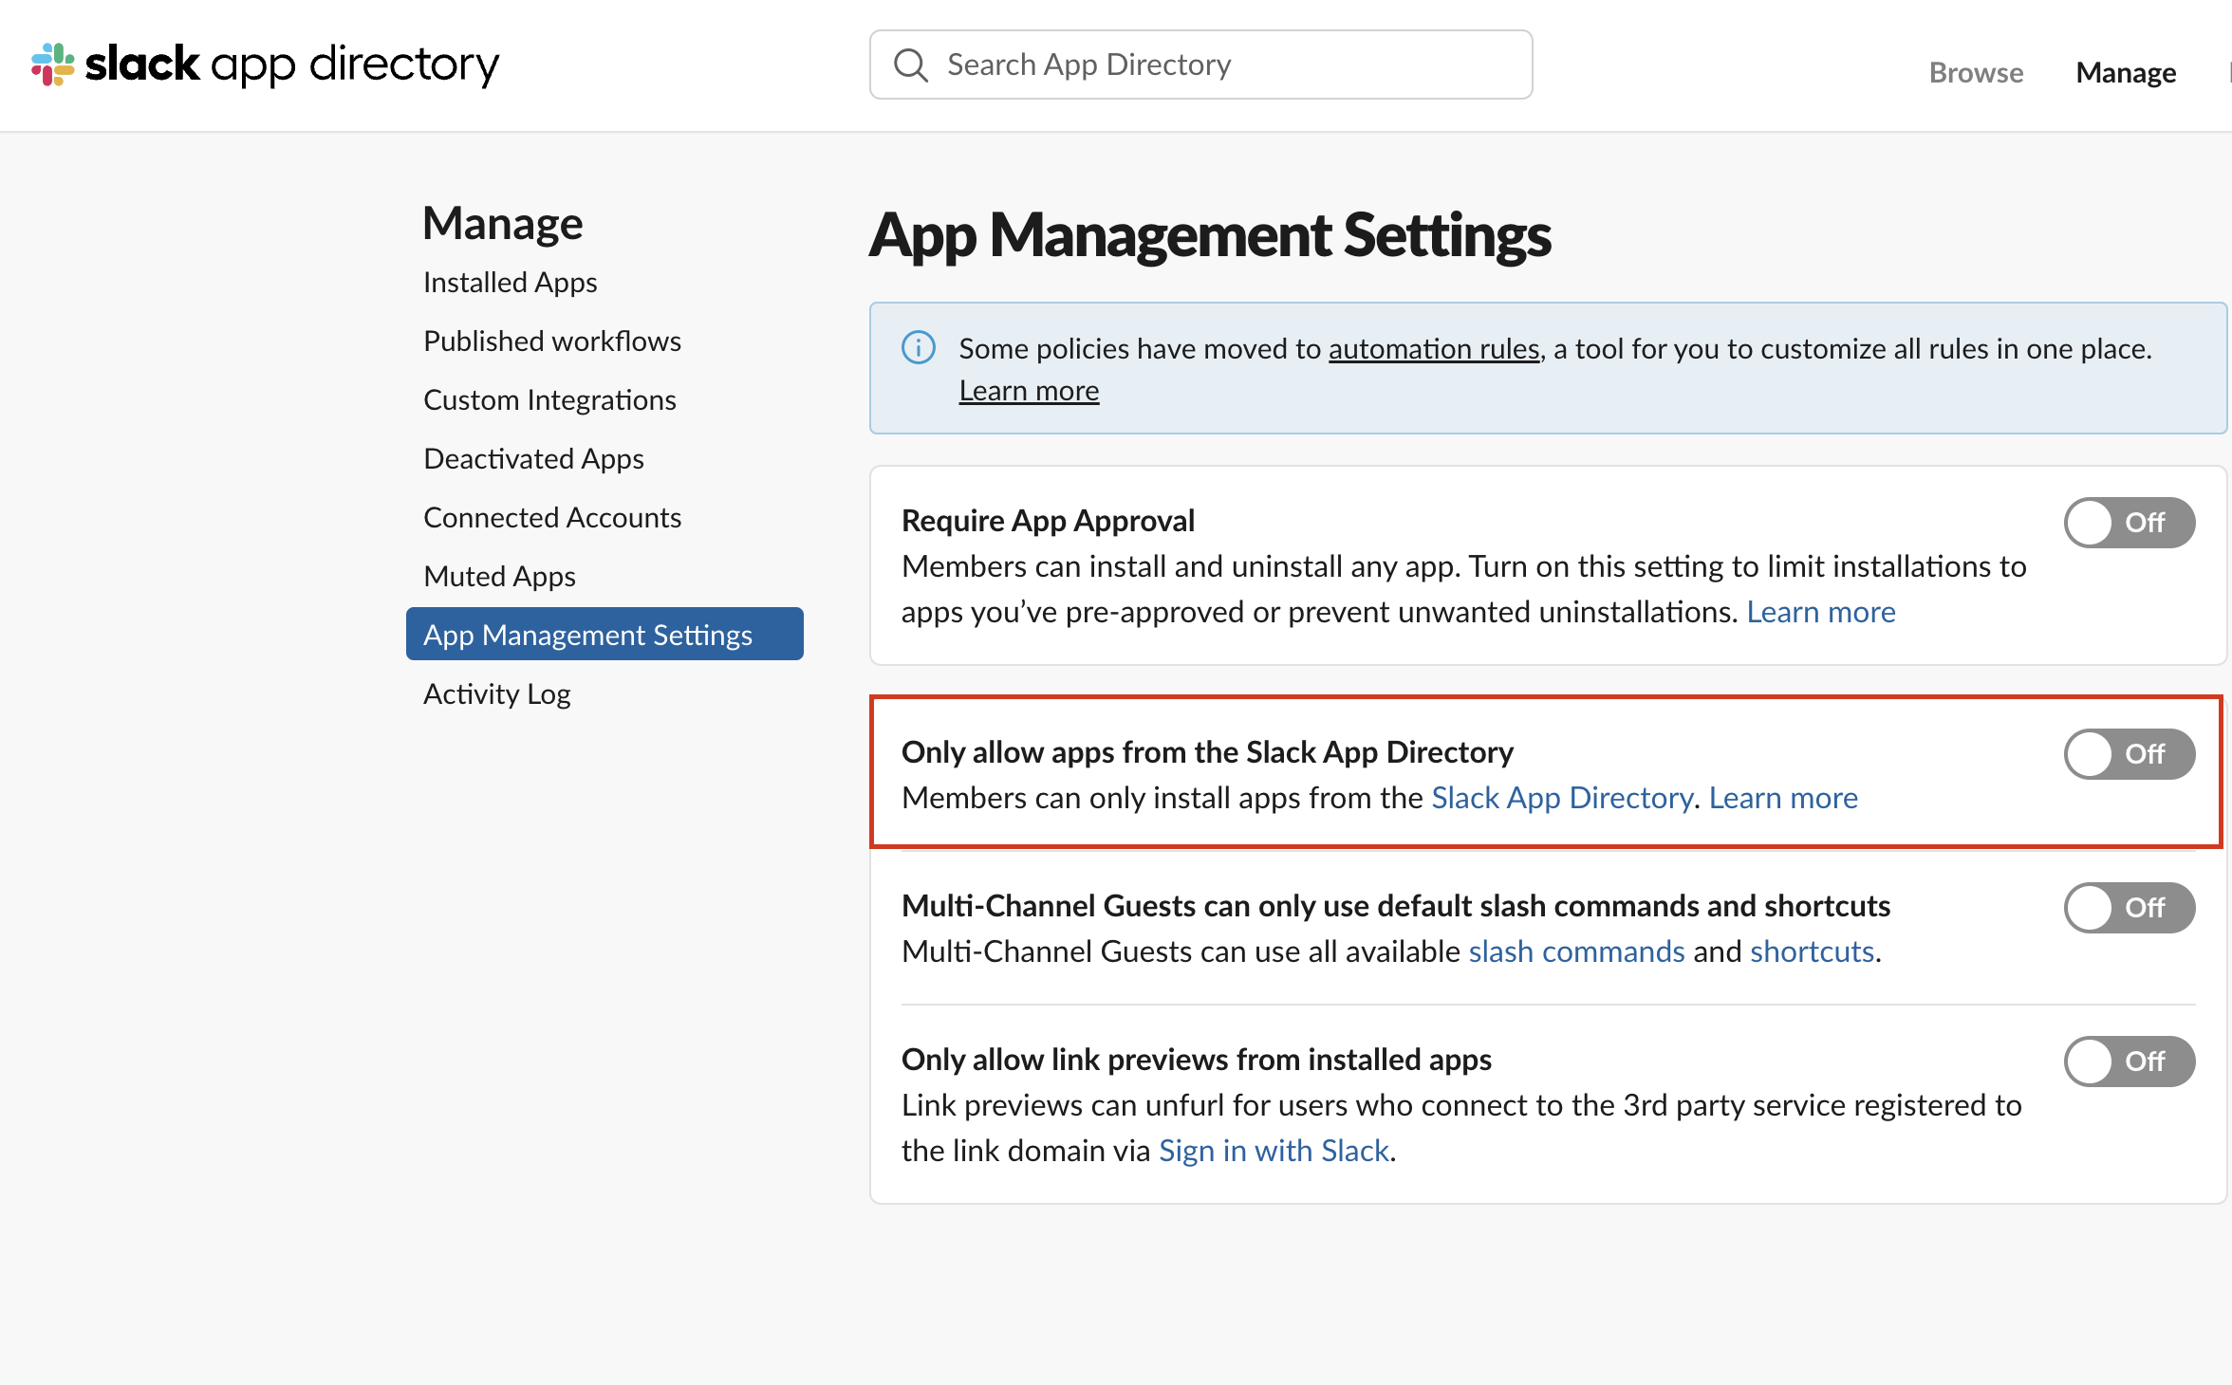Viewport: 2232px width, 1385px height.
Task: Follow the Sign in with Slack link
Action: pos(1274,1151)
